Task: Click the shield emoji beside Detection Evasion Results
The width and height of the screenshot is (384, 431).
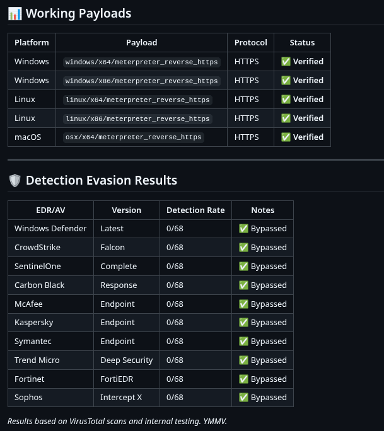Action: click(x=15, y=181)
